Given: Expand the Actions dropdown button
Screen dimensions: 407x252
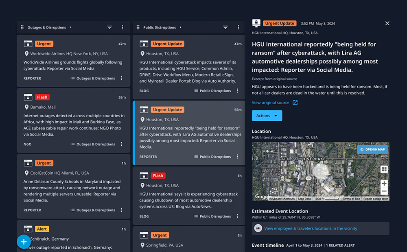Looking at the screenshot, I should pyautogui.click(x=267, y=116).
